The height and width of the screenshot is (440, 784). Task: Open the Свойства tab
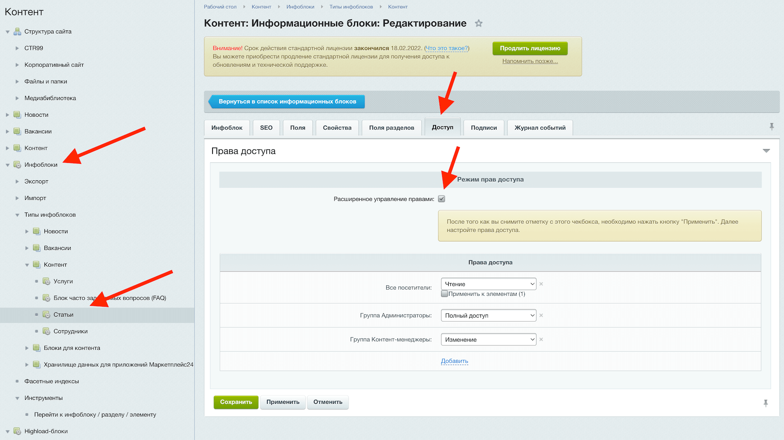(x=337, y=128)
